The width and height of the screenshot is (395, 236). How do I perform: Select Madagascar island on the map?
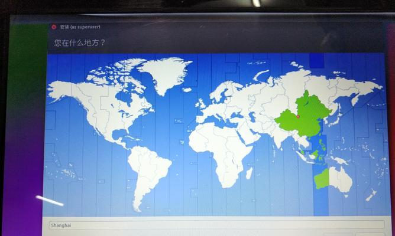[x=249, y=173]
